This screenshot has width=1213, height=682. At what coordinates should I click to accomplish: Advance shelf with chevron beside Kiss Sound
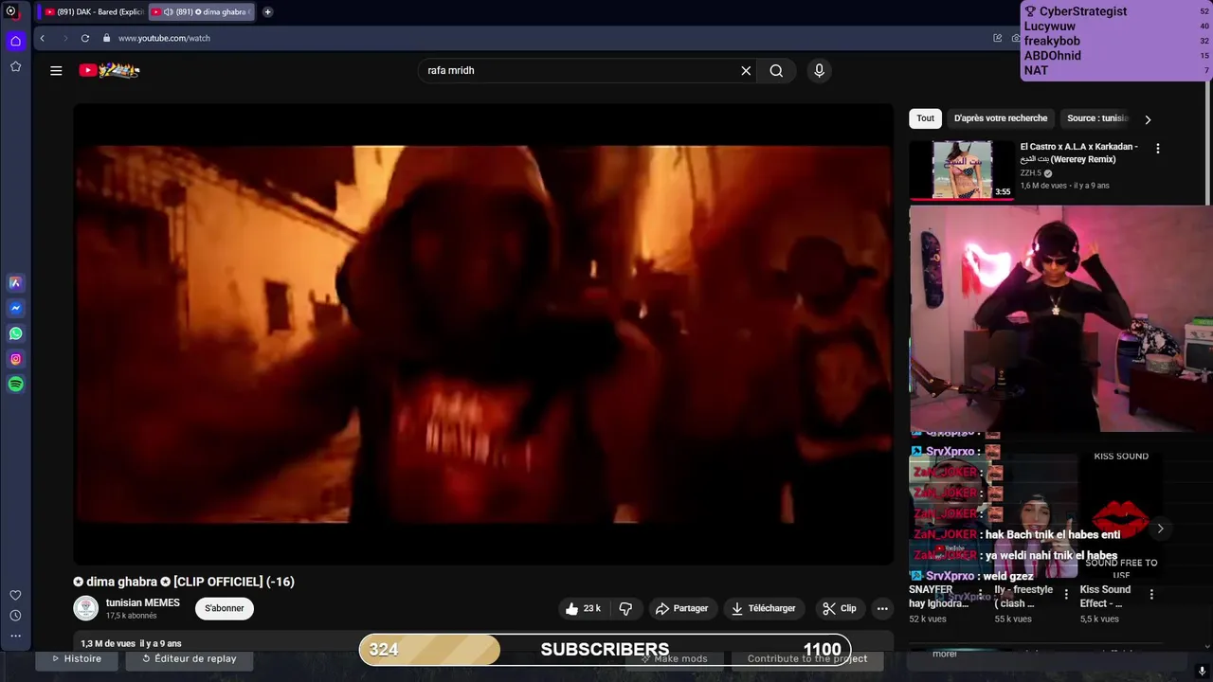[x=1160, y=529]
